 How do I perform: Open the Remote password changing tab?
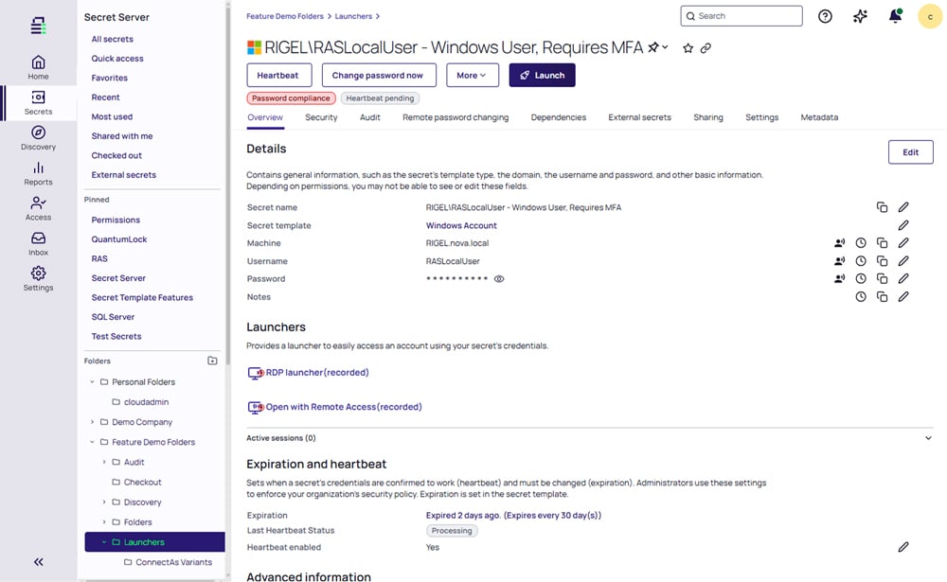coord(455,117)
